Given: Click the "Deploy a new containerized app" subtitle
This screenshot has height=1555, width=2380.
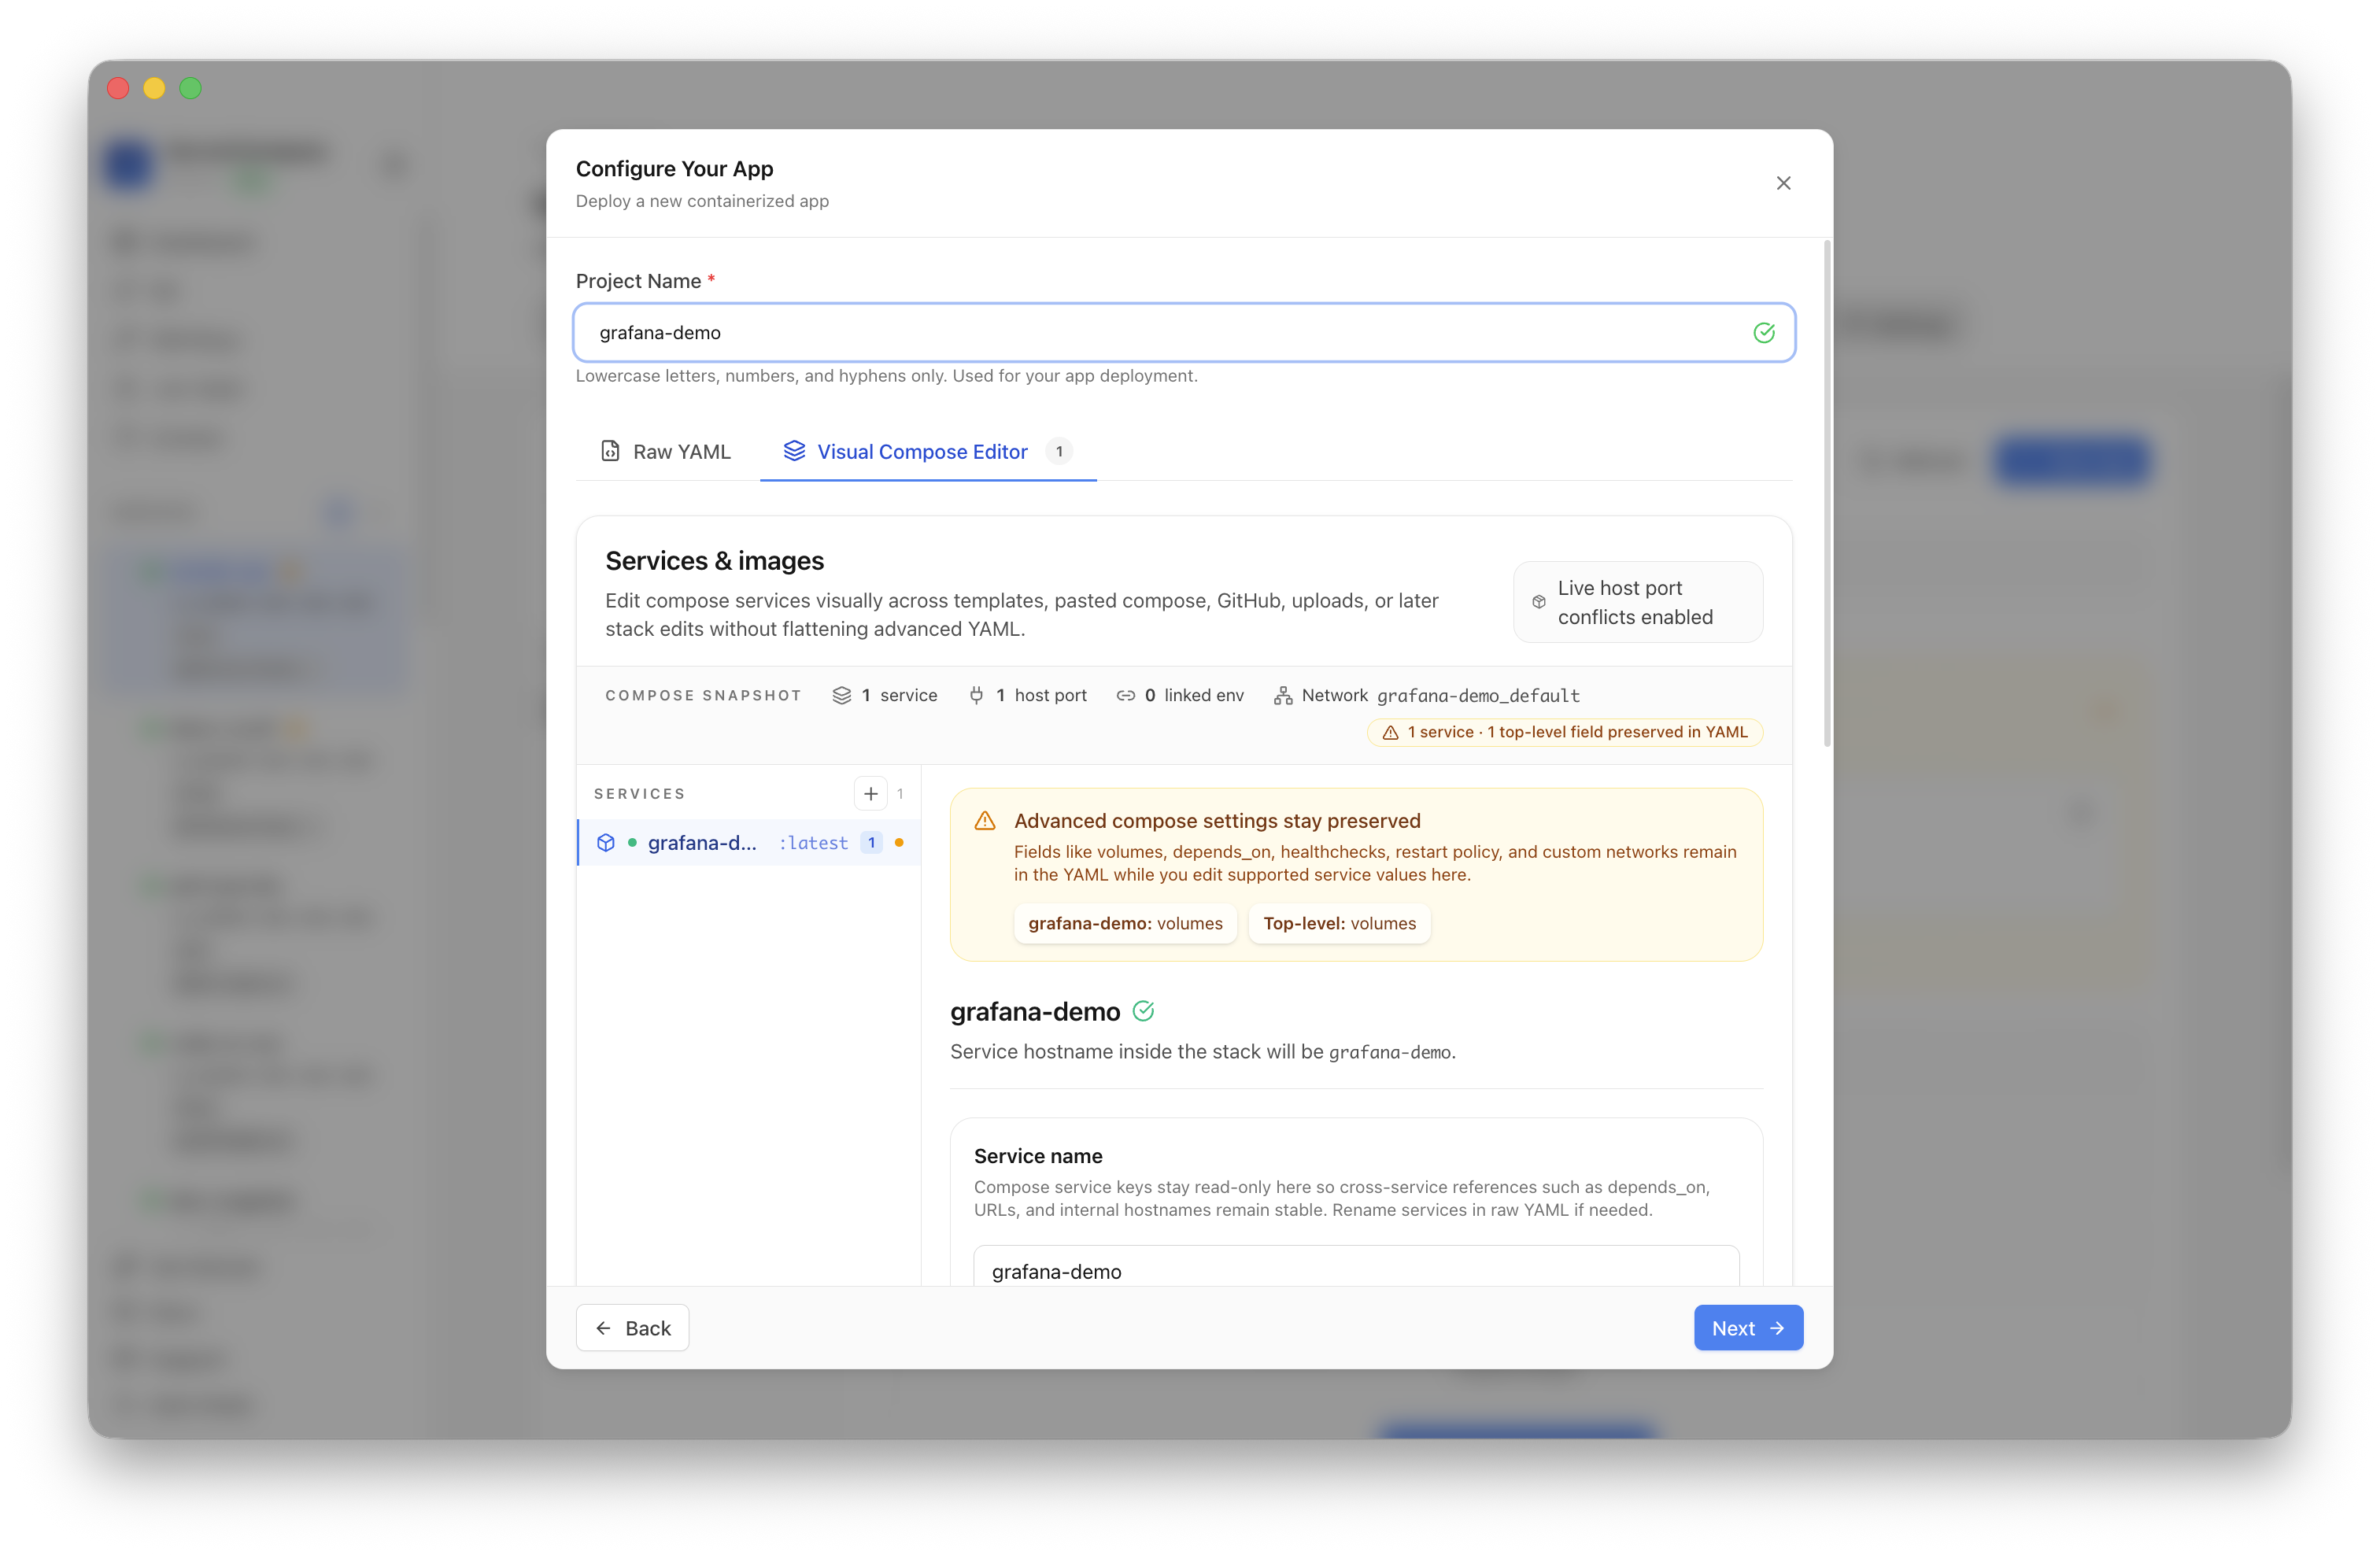Looking at the screenshot, I should [x=702, y=201].
